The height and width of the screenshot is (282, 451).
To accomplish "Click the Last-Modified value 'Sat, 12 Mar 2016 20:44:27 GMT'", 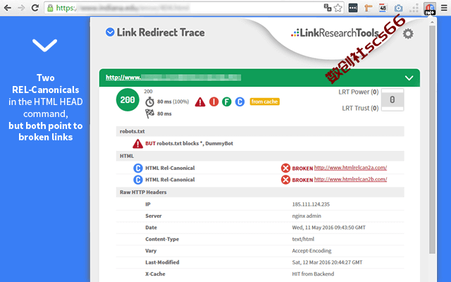I will click(x=327, y=262).
